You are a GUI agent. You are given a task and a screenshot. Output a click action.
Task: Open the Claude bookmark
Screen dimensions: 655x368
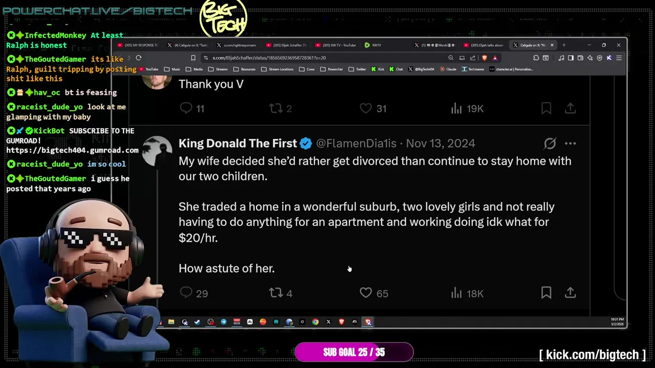click(447, 69)
